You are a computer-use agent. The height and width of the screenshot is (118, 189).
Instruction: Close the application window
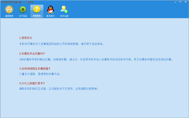(x=186, y=2)
